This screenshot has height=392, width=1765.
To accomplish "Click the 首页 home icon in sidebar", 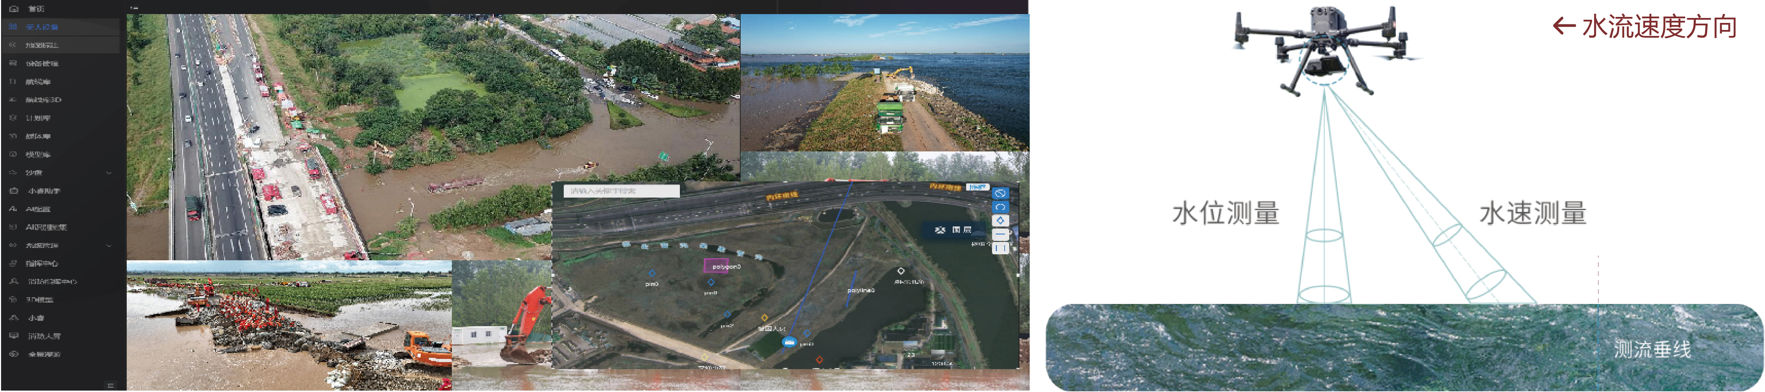I will click(14, 9).
